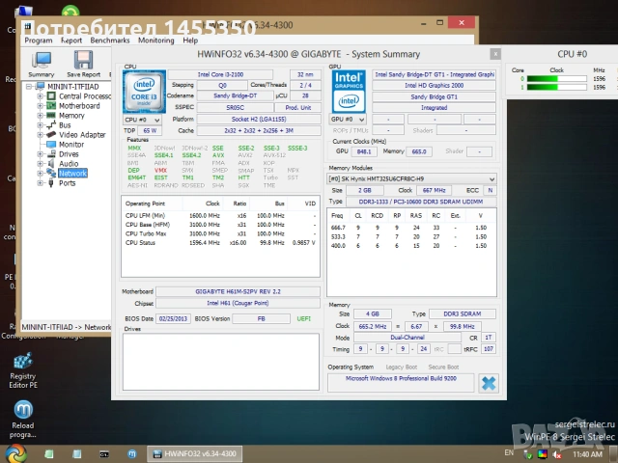The width and height of the screenshot is (618, 463).
Task: Click the Intel Graphics logo
Action: click(349, 91)
